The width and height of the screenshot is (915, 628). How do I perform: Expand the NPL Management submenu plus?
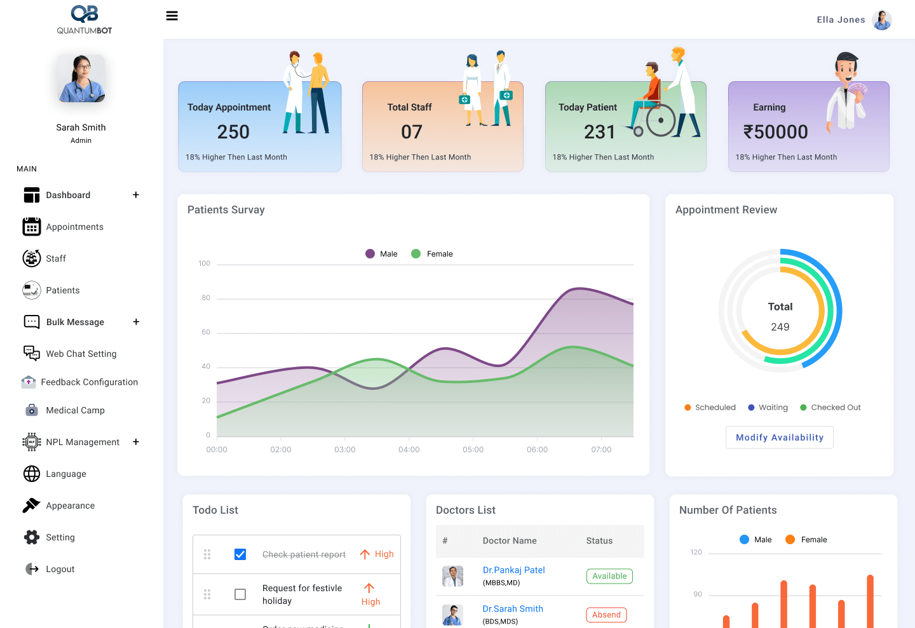point(136,442)
